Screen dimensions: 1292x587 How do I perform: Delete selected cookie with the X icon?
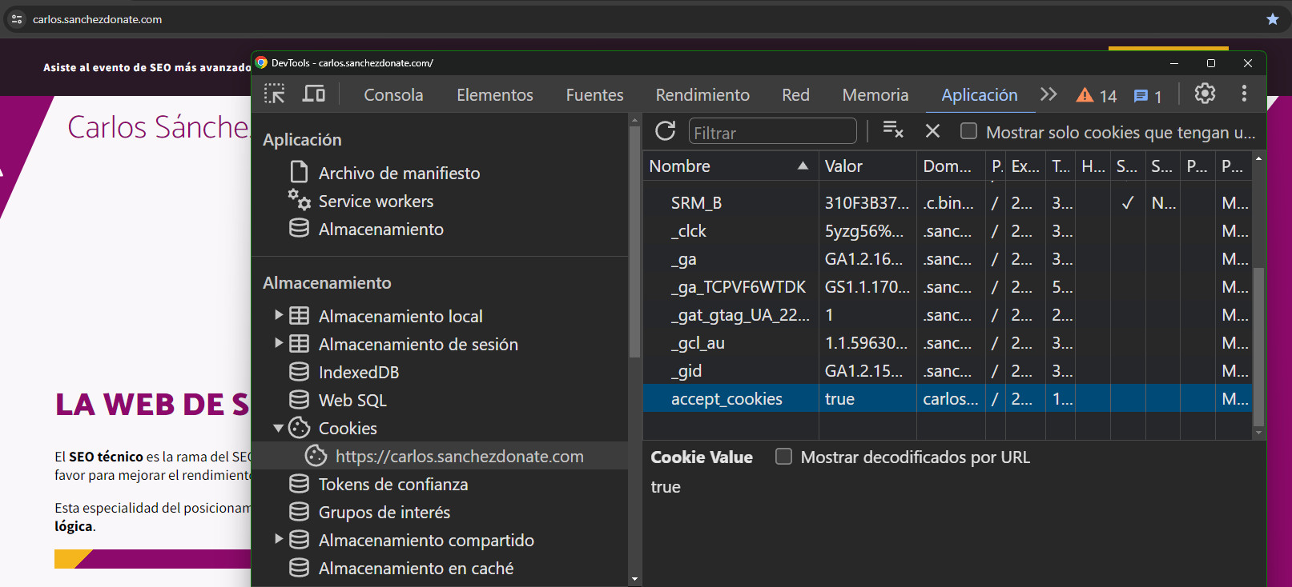coord(932,131)
